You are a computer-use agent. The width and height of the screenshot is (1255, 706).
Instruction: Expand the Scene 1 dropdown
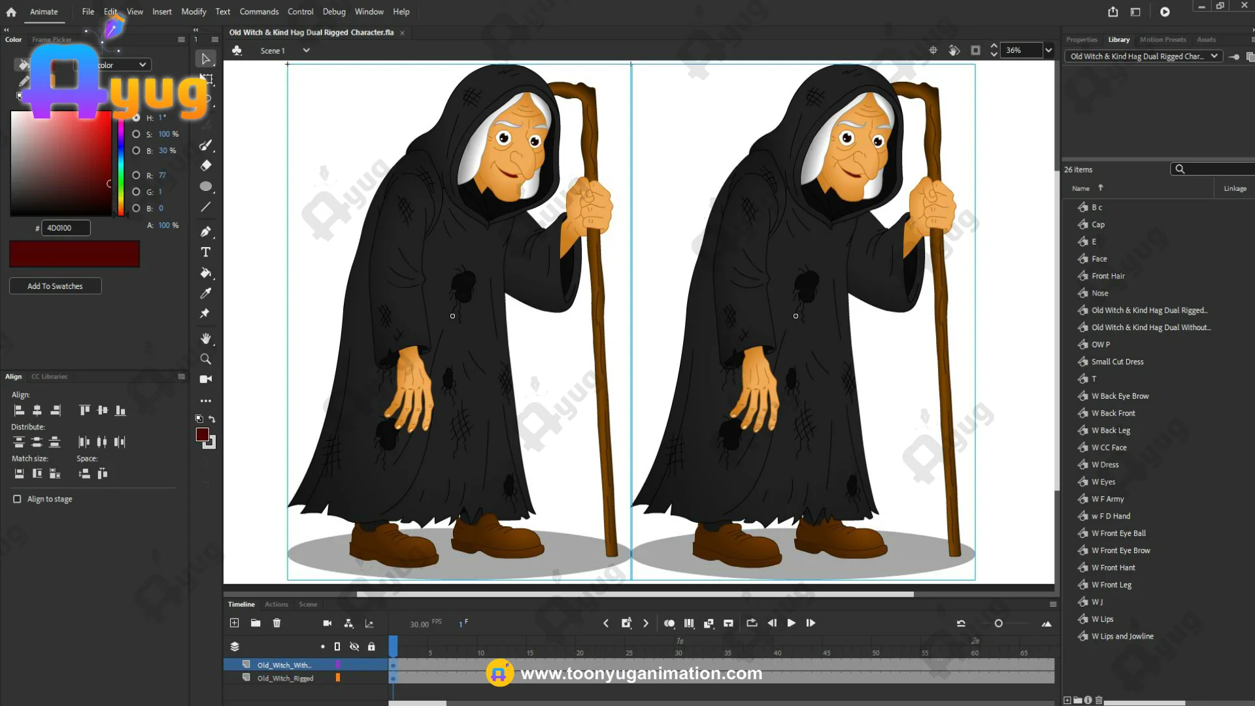[306, 50]
